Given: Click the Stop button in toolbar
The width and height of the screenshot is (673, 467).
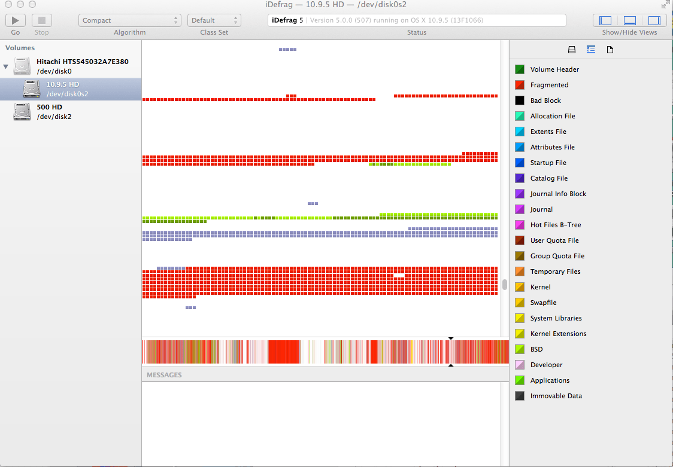Looking at the screenshot, I should coord(42,20).
